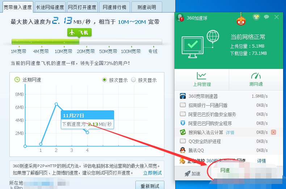Click the green bandwidth speed progress bar

point(45,42)
